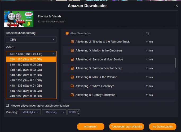Select 640 * 480 (Size 0.05 GB) option
Image resolution: width=181 pixels, height=132 pixels.
[x=31, y=65]
